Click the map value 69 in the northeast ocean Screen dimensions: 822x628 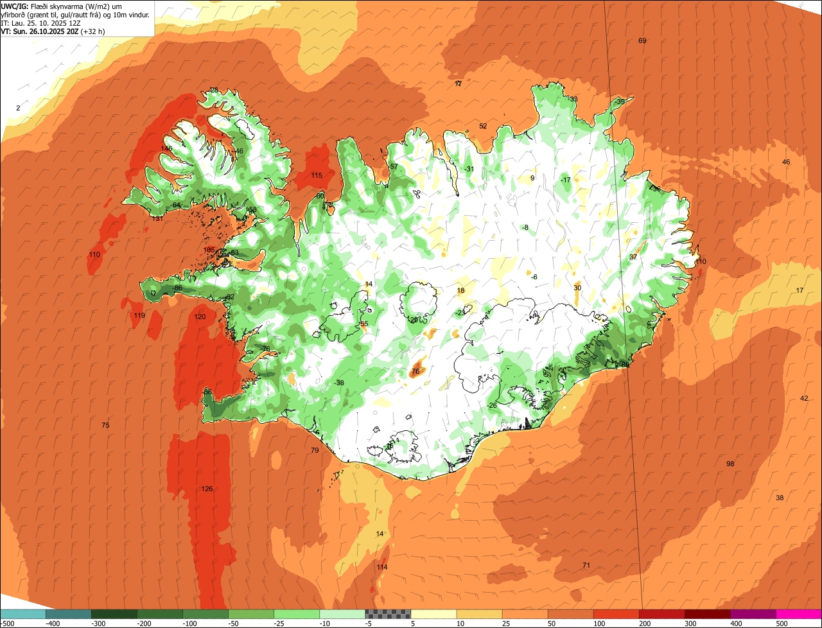642,41
